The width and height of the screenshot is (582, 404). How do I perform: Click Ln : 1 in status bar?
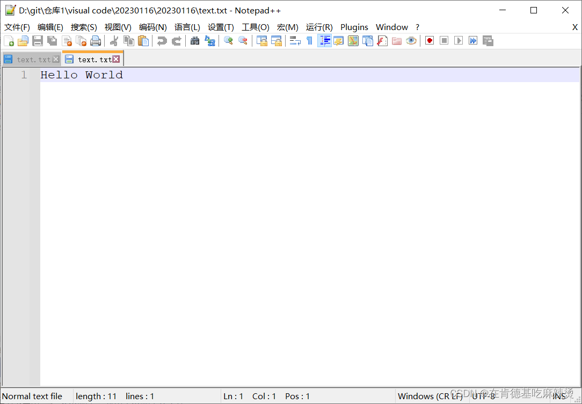click(x=234, y=396)
